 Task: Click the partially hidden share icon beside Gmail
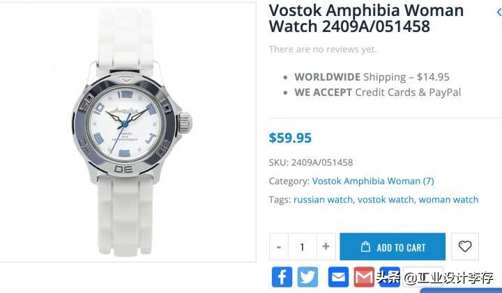click(x=390, y=277)
